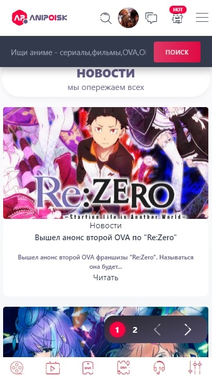Open the Новости category link
The height and width of the screenshot is (379, 212).
click(106, 226)
